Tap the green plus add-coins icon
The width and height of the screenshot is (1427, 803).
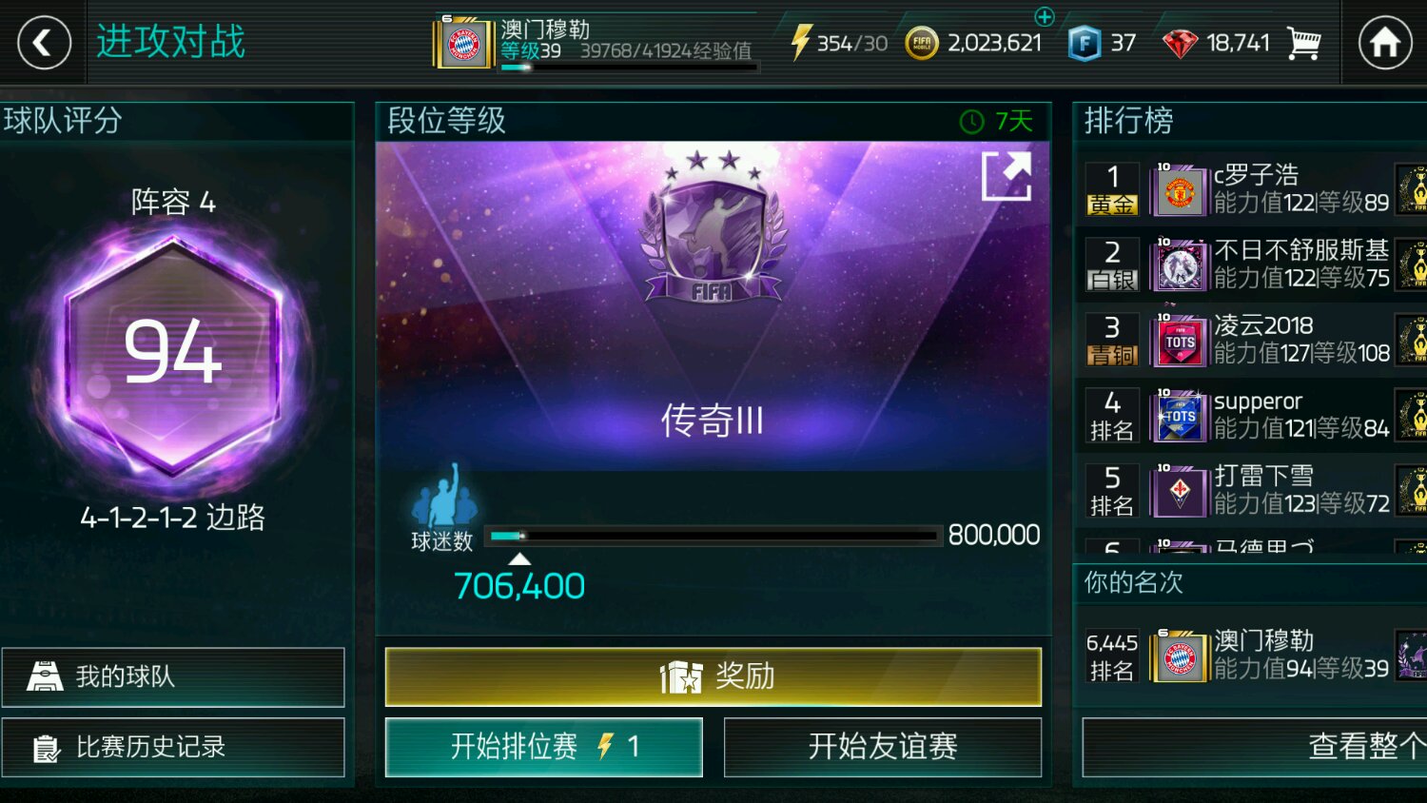[x=1045, y=16]
